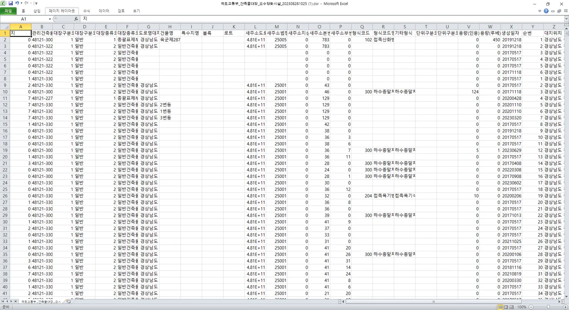This screenshot has height=310, width=569.
Task: Click the Insert Worksheet icon beside sheet tab
Action: 68,302
